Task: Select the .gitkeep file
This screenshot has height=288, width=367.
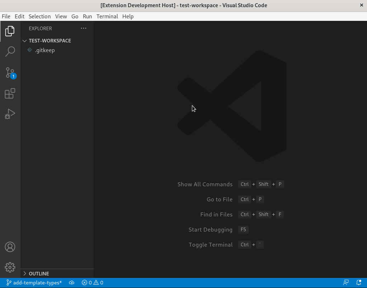Action: (x=44, y=50)
